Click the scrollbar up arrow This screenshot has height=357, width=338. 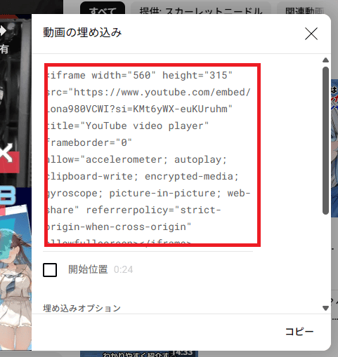(x=325, y=60)
